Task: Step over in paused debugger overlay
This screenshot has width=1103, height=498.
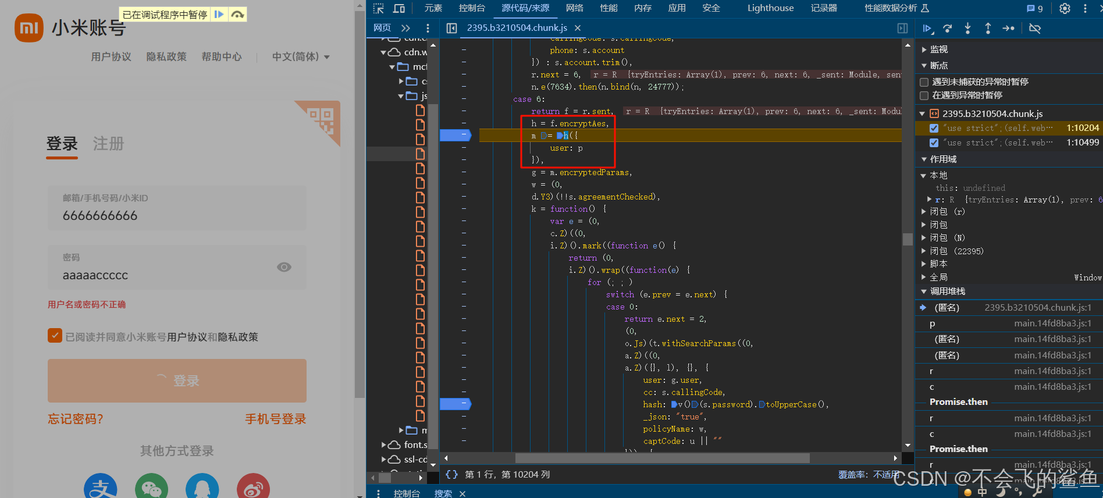Action: coord(237,15)
